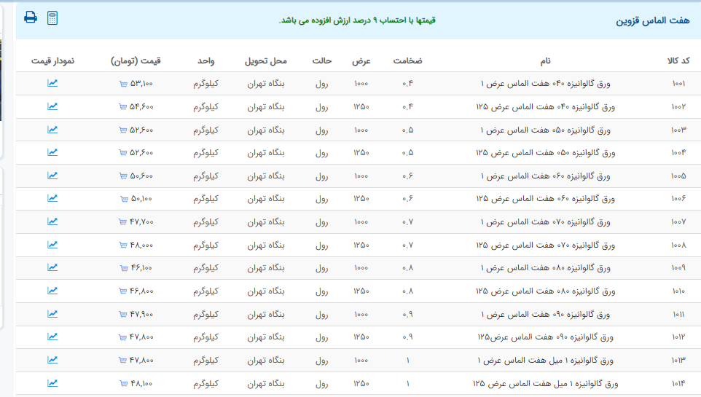Open the price chart for item 1001
Screen dimensions: 701x397
click(52, 83)
